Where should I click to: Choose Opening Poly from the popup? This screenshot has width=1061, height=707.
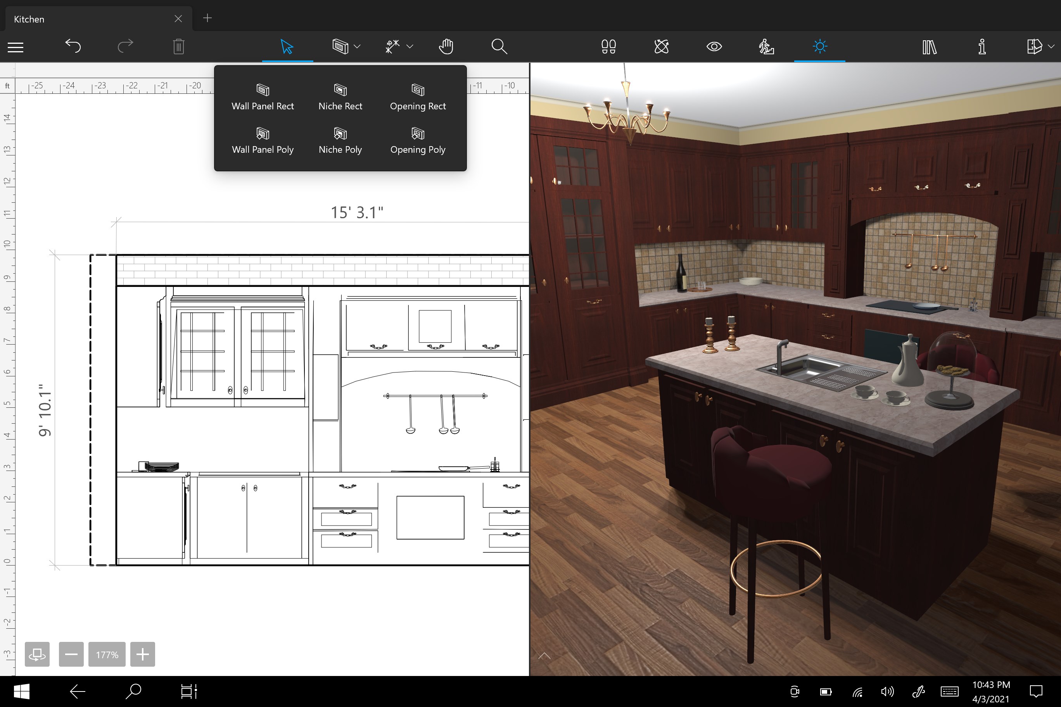click(418, 140)
